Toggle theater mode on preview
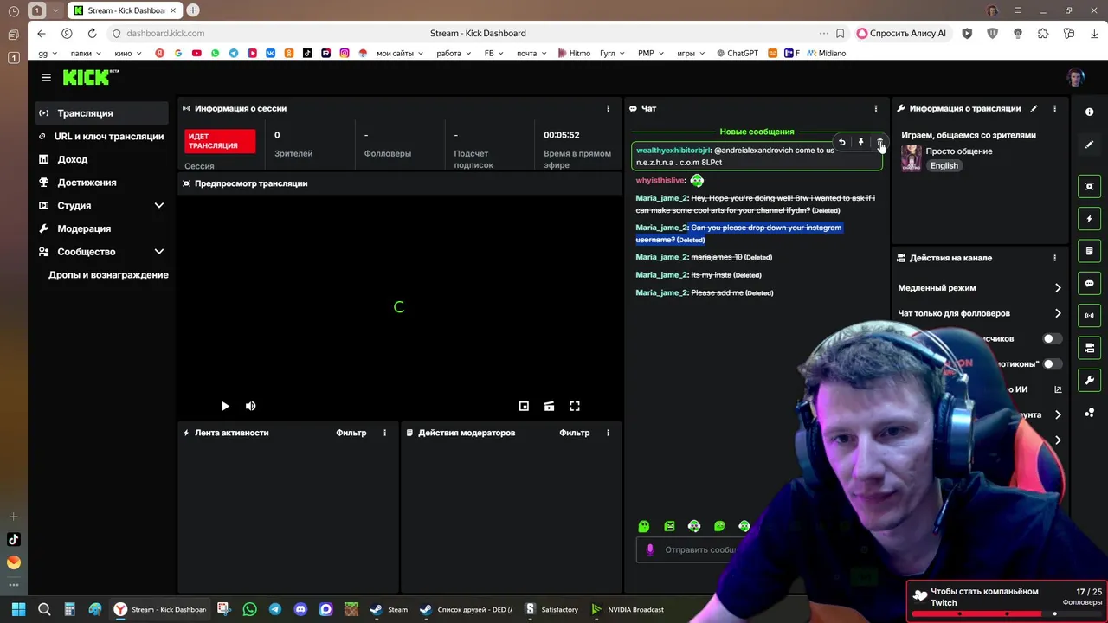This screenshot has width=1108, height=623. (549, 406)
